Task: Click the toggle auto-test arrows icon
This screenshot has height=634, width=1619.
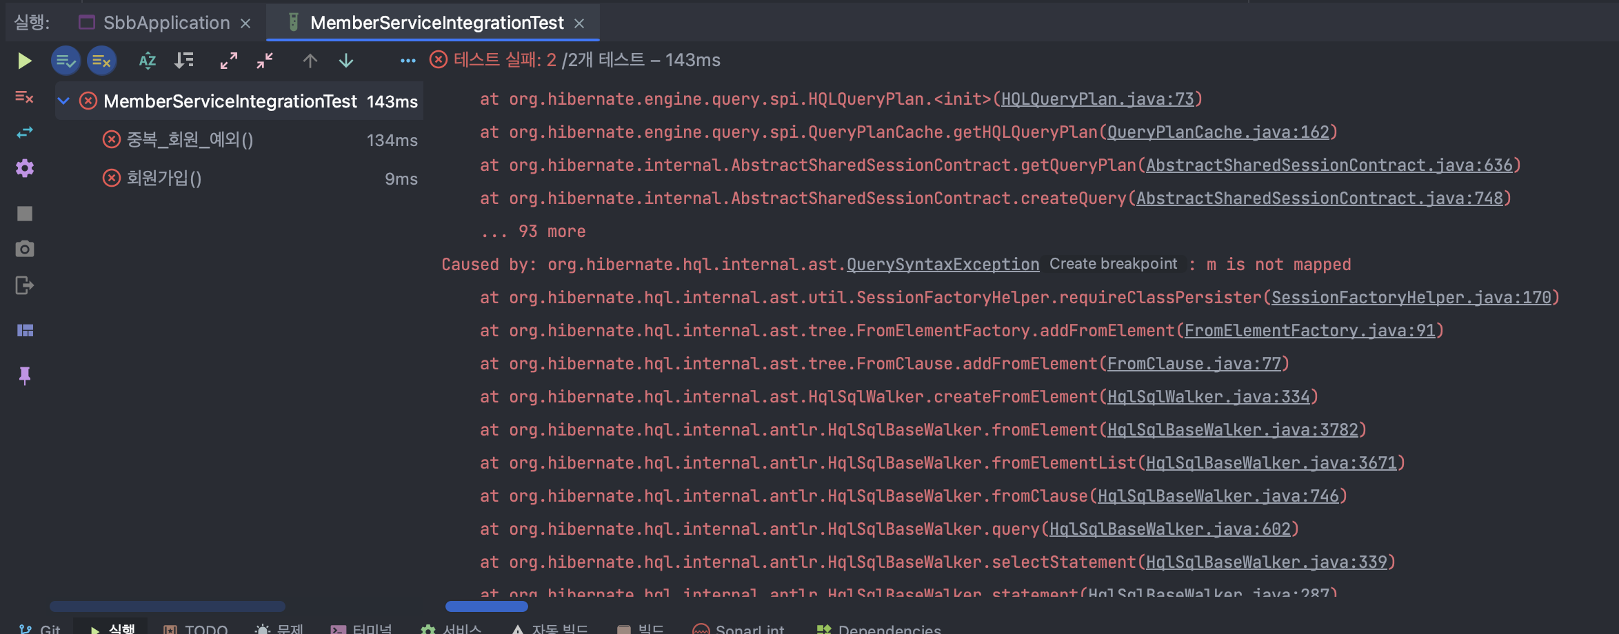Action: 24,132
